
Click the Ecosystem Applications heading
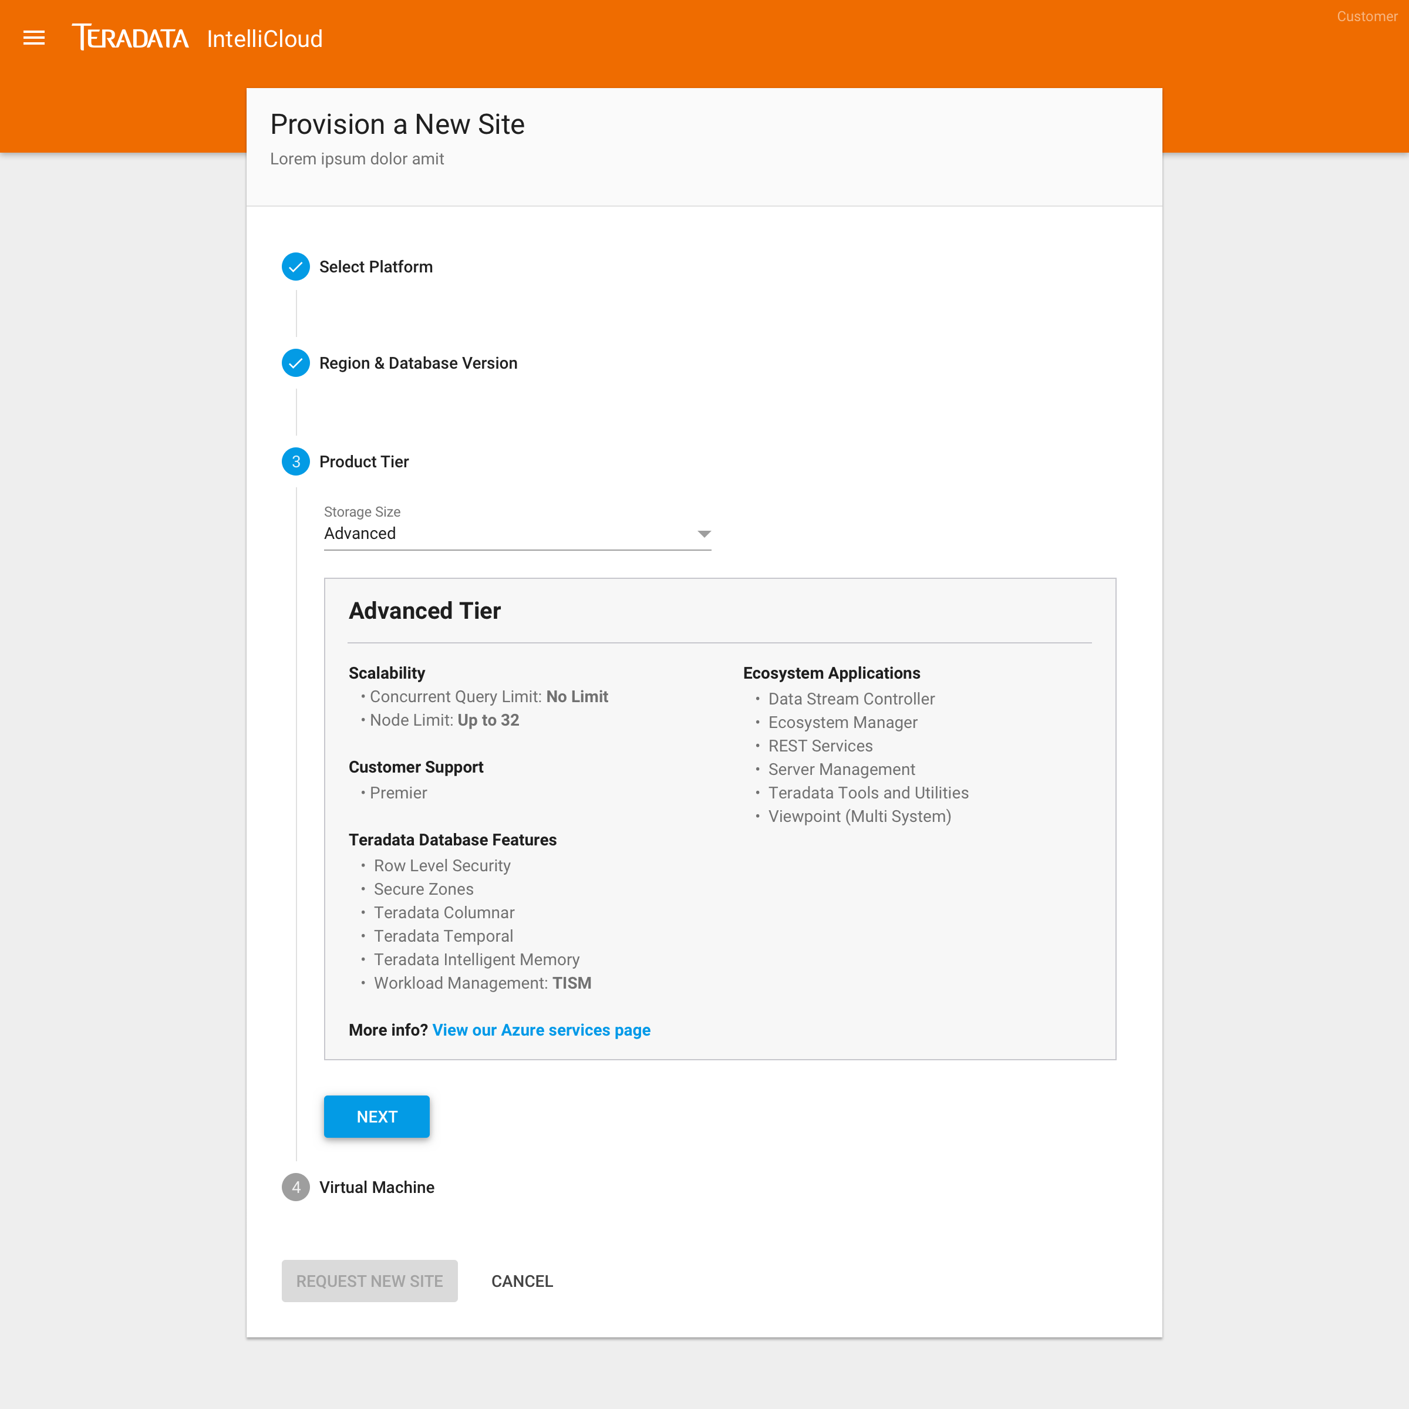tap(831, 673)
